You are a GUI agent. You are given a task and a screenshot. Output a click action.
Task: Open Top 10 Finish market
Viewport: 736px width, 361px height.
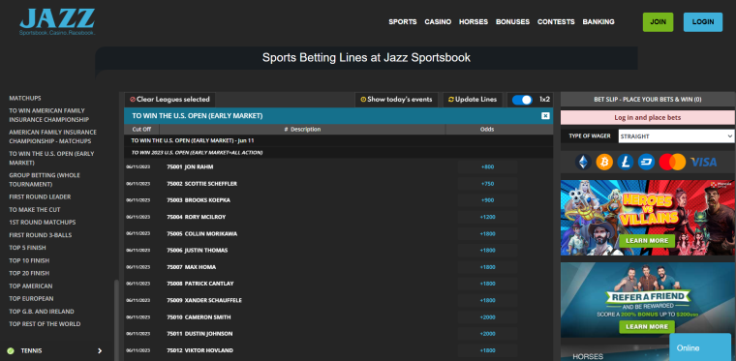29,260
